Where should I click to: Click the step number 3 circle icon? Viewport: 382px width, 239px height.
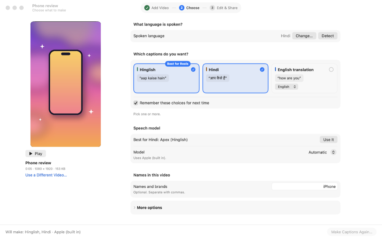pos(212,8)
